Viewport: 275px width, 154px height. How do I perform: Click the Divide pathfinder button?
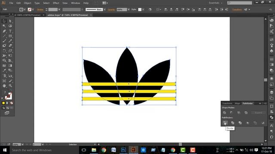coord(225,123)
